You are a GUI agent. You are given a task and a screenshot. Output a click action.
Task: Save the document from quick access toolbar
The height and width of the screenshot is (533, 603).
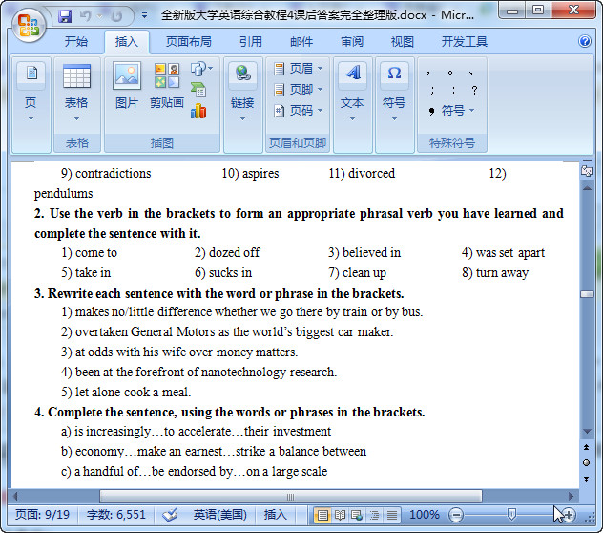pos(65,16)
